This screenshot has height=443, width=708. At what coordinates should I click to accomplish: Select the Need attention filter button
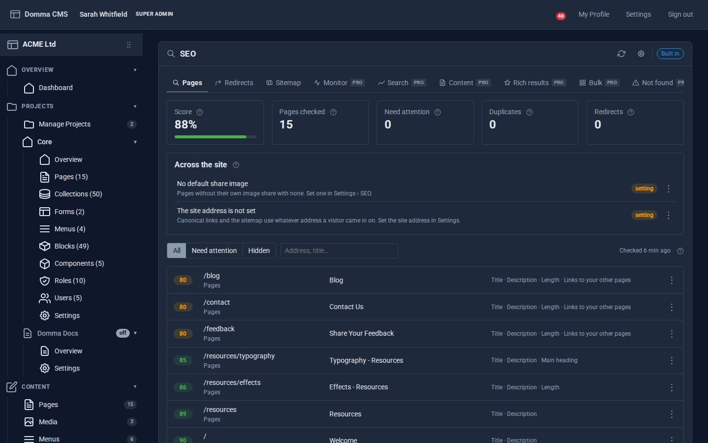tap(214, 251)
